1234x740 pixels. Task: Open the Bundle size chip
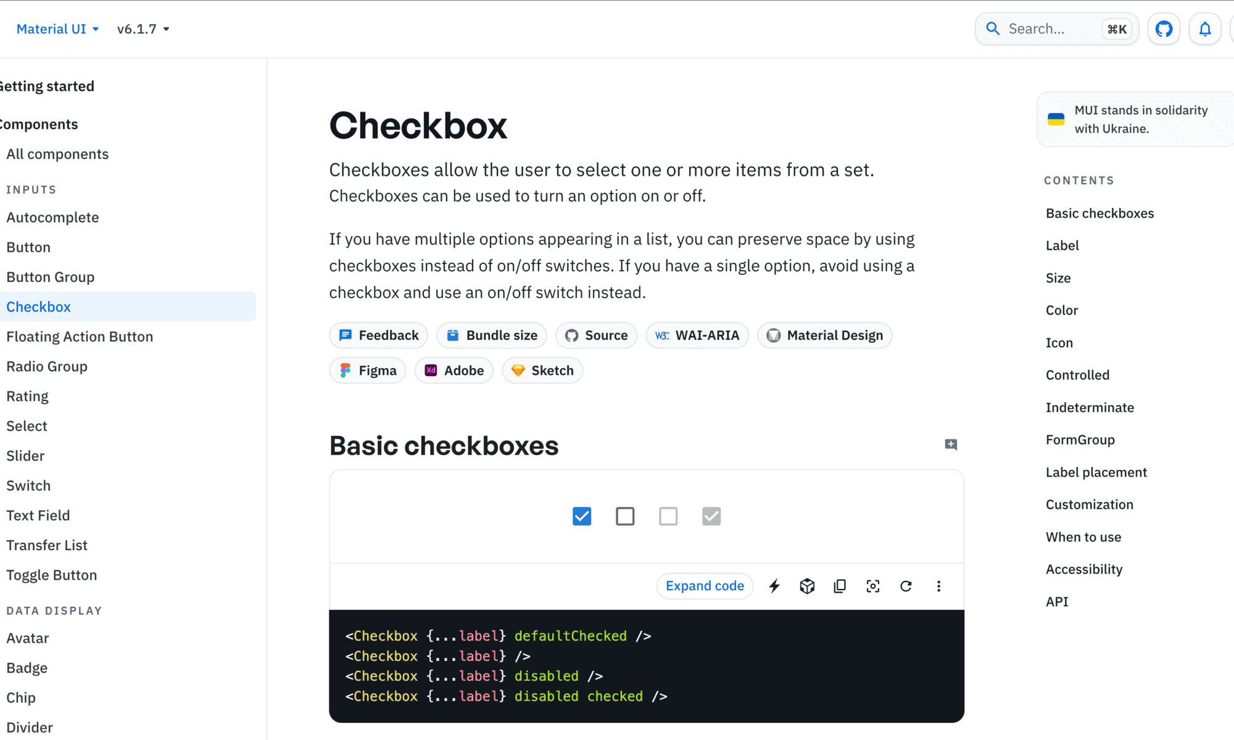[x=492, y=335]
